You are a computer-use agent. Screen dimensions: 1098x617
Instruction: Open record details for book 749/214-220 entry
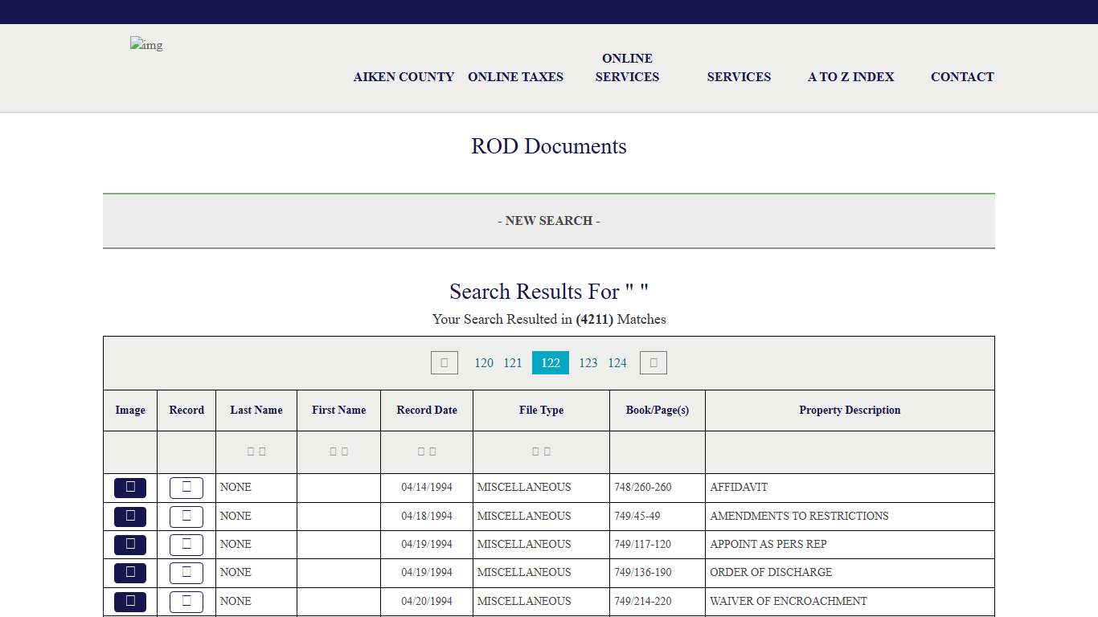(186, 601)
